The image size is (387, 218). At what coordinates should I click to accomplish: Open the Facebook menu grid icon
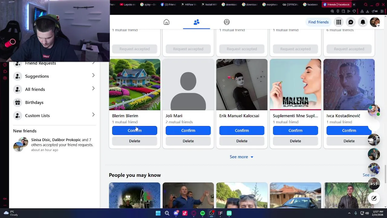pos(339,22)
